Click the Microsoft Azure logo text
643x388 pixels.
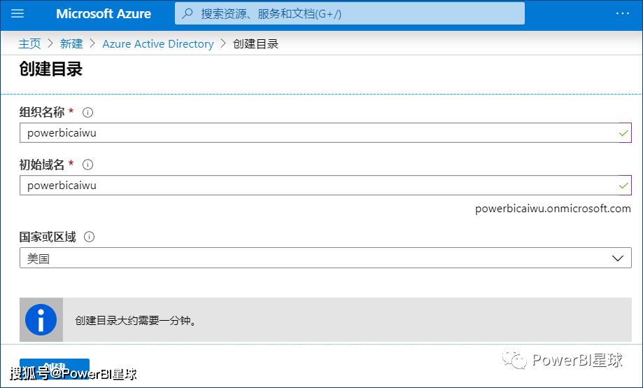point(104,13)
